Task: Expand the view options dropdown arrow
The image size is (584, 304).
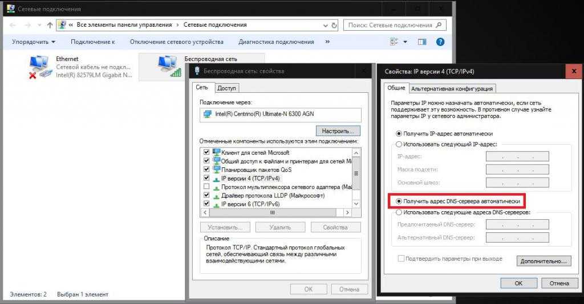Action: [405, 42]
